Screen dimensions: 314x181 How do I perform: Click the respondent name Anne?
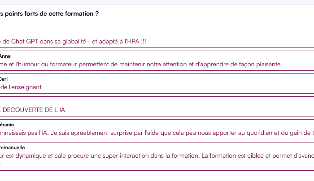(x=5, y=56)
